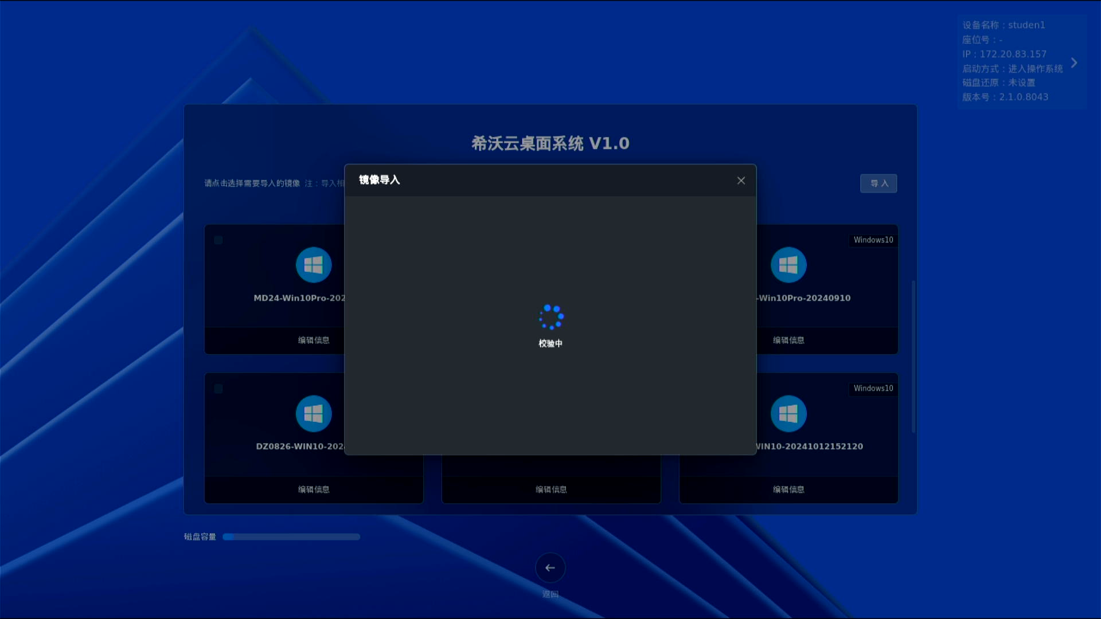Click the MD24-Win10Pro Windows icon
The width and height of the screenshot is (1101, 619).
click(x=314, y=265)
